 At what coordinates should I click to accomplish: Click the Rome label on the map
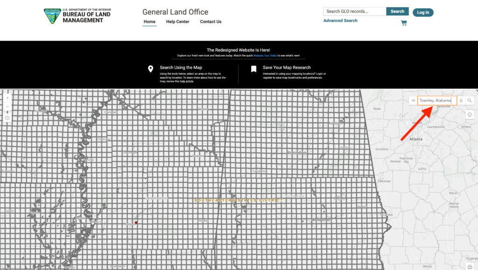coord(377,109)
